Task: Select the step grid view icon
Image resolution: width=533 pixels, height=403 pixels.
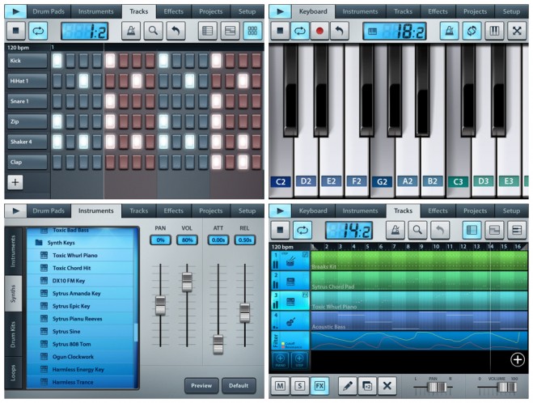Action: pyautogui.click(x=252, y=31)
